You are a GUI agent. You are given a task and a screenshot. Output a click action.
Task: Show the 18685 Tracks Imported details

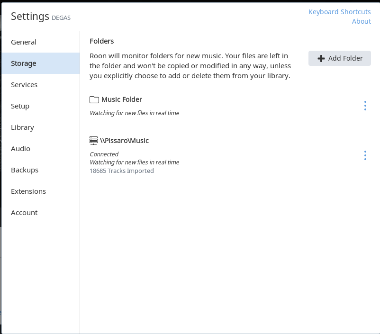click(x=122, y=171)
